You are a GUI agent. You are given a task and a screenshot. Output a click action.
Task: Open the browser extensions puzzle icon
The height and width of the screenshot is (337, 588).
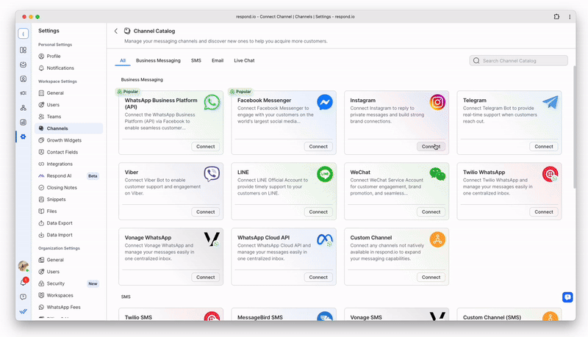point(556,15)
